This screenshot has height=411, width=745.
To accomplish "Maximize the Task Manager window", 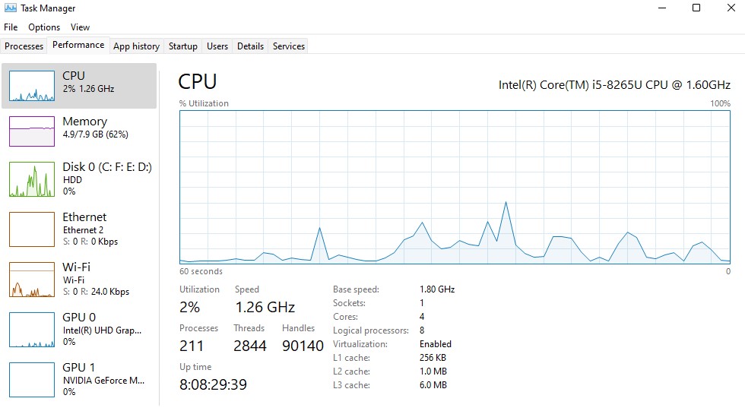I will (696, 8).
